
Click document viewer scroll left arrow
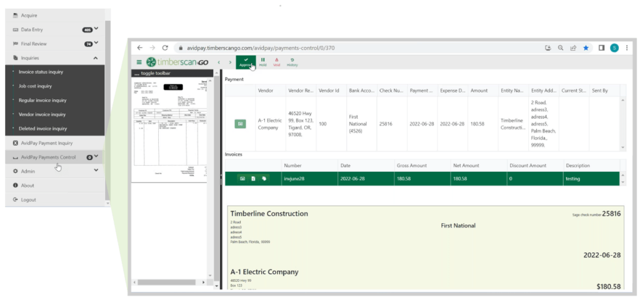point(135,282)
